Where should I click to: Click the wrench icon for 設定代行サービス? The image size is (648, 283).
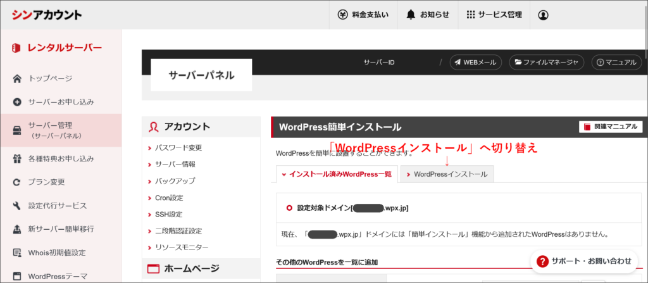[x=17, y=206]
